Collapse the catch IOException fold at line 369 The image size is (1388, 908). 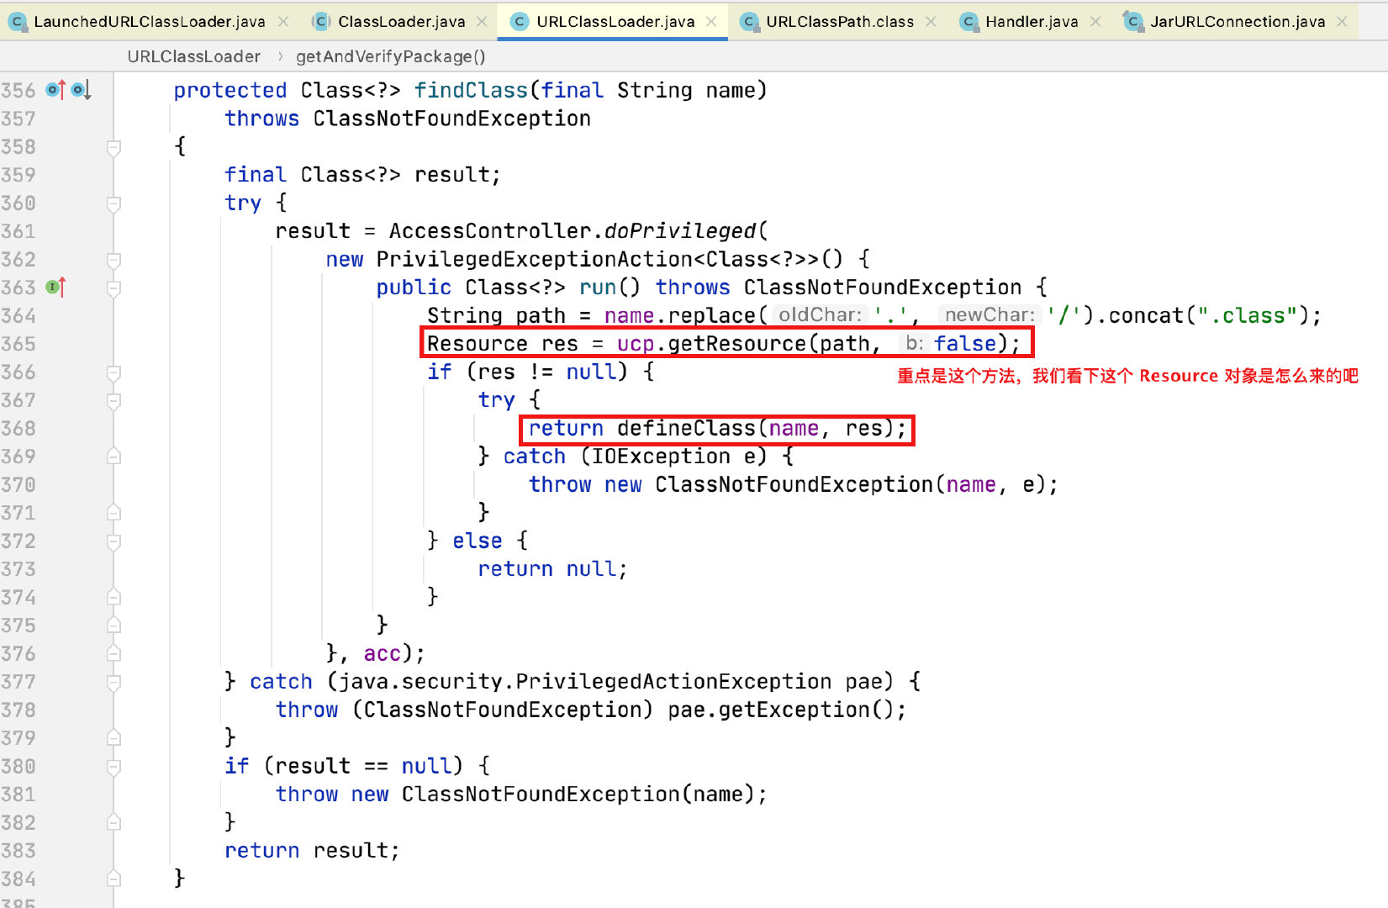tap(113, 457)
